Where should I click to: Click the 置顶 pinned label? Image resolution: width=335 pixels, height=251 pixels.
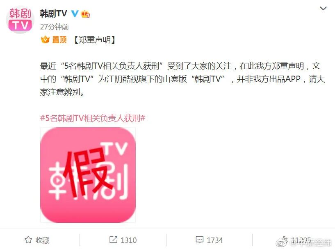pyautogui.click(x=59, y=40)
